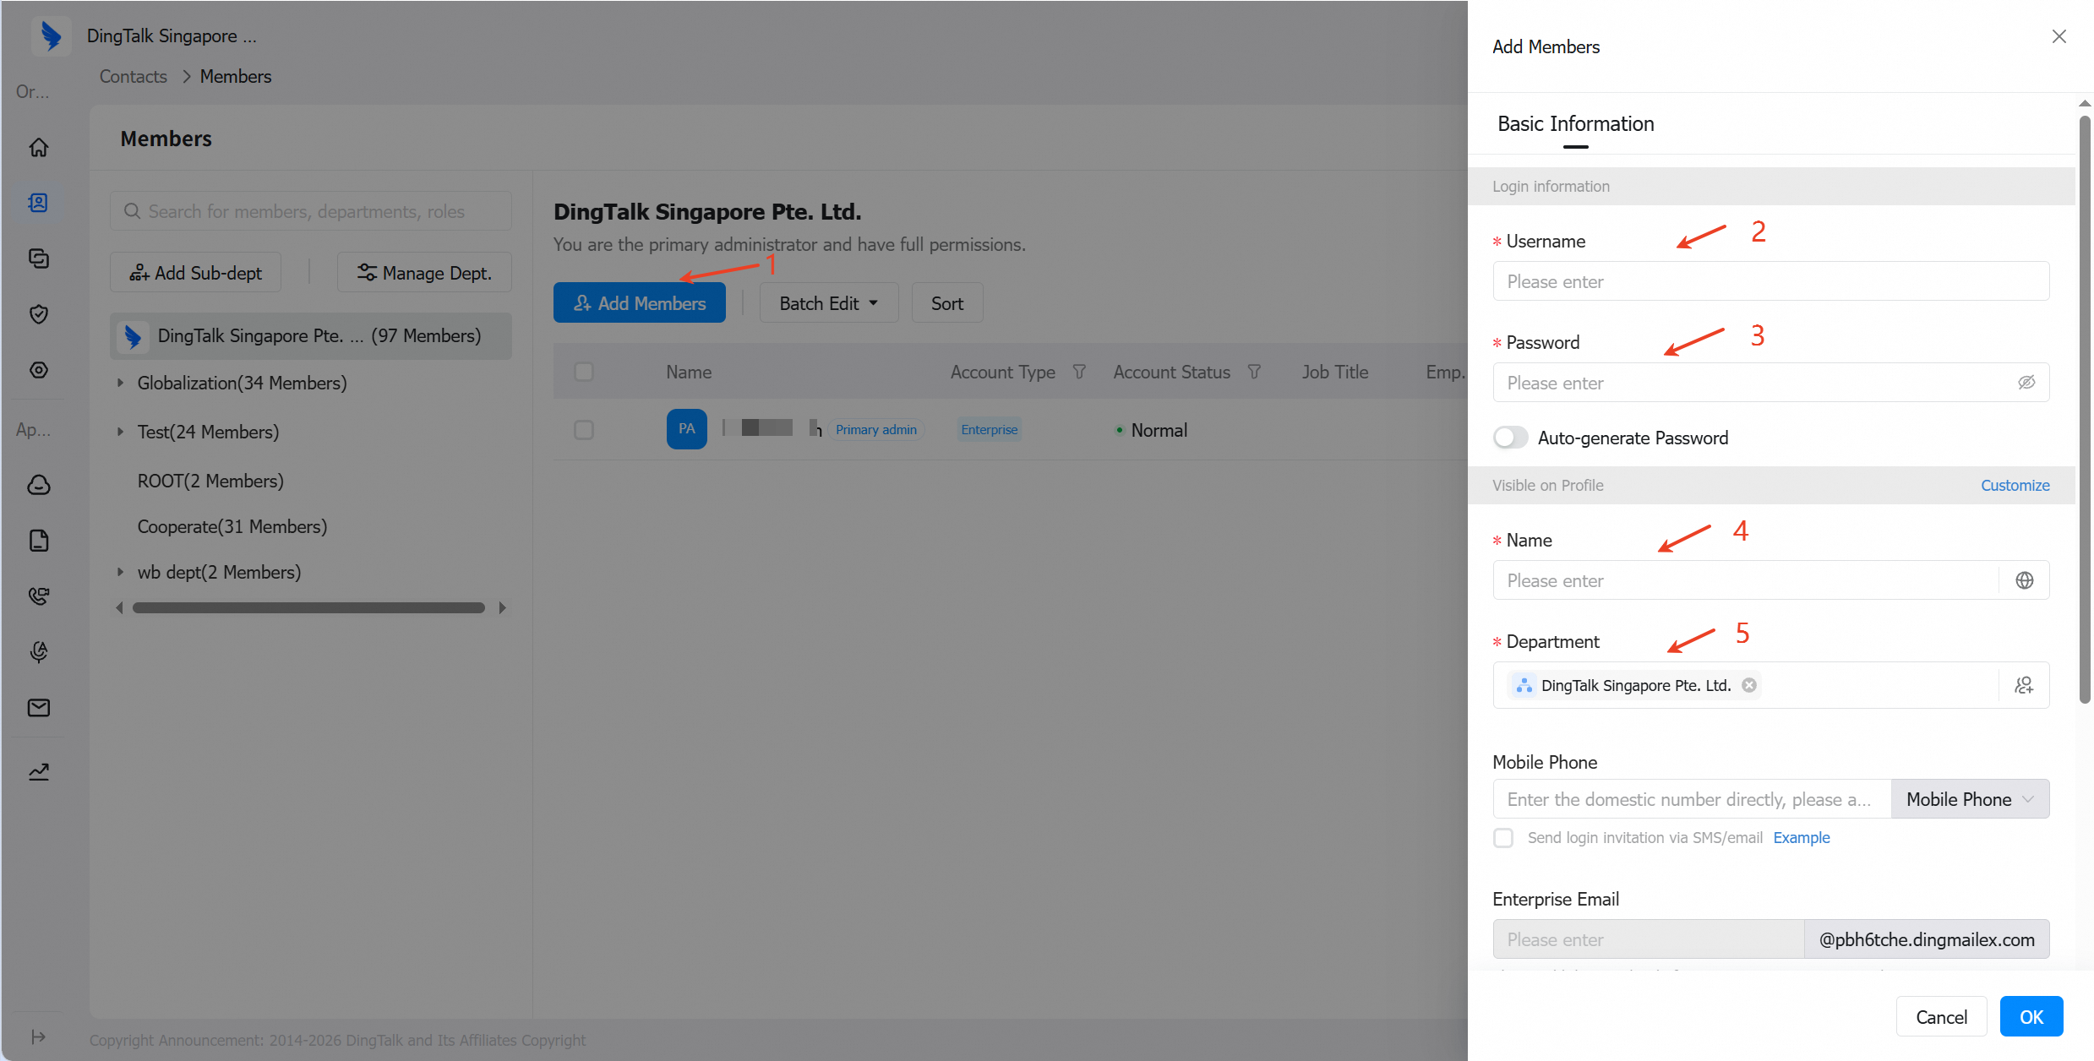Click the add-person icon in Department field
Viewport: 2094px width, 1061px height.
tap(2025, 685)
